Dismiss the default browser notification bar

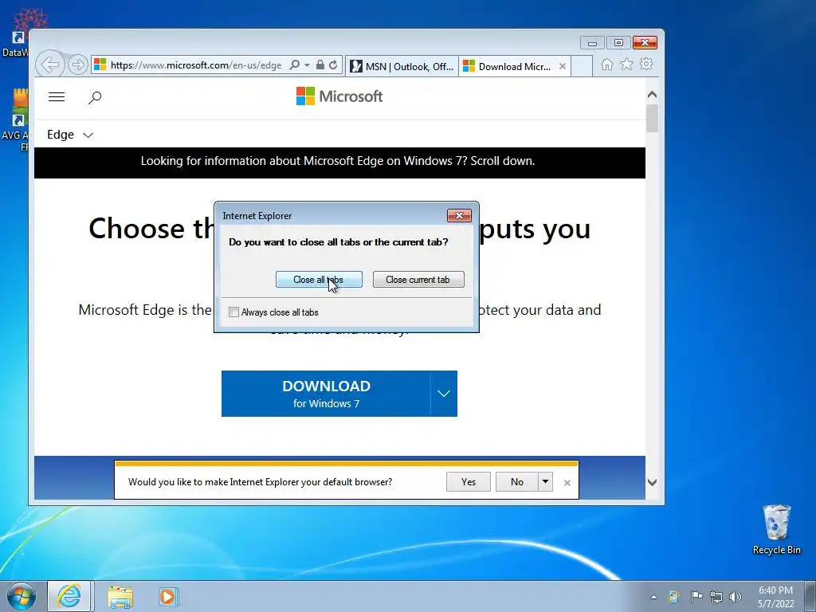point(567,483)
